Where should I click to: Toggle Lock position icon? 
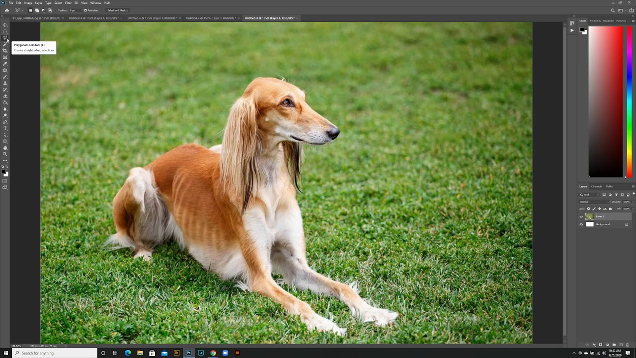pos(599,208)
